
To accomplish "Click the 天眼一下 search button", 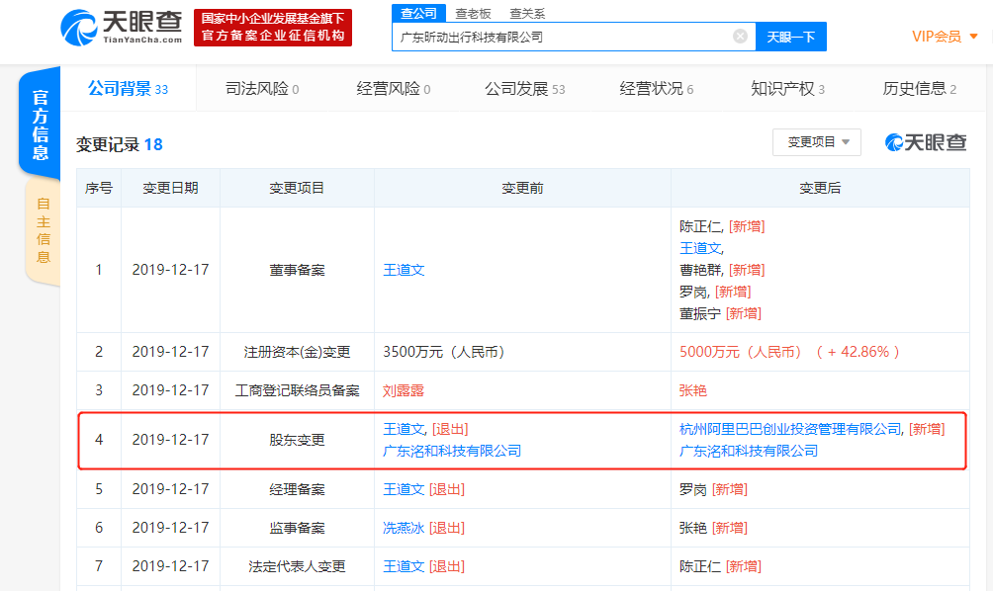I will pos(791,37).
